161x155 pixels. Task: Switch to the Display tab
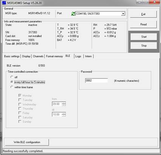(26, 56)
